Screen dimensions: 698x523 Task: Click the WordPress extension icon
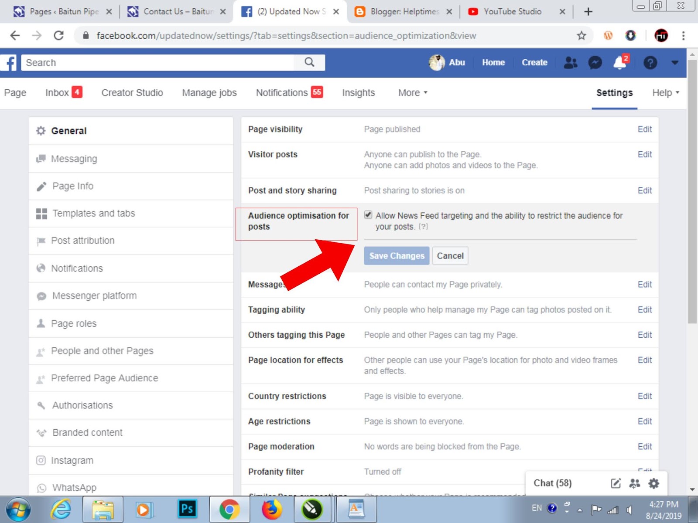point(608,35)
